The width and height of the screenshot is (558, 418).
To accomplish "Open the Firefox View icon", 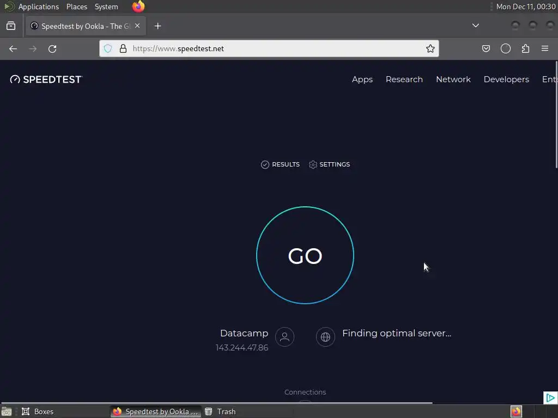I will (x=11, y=26).
